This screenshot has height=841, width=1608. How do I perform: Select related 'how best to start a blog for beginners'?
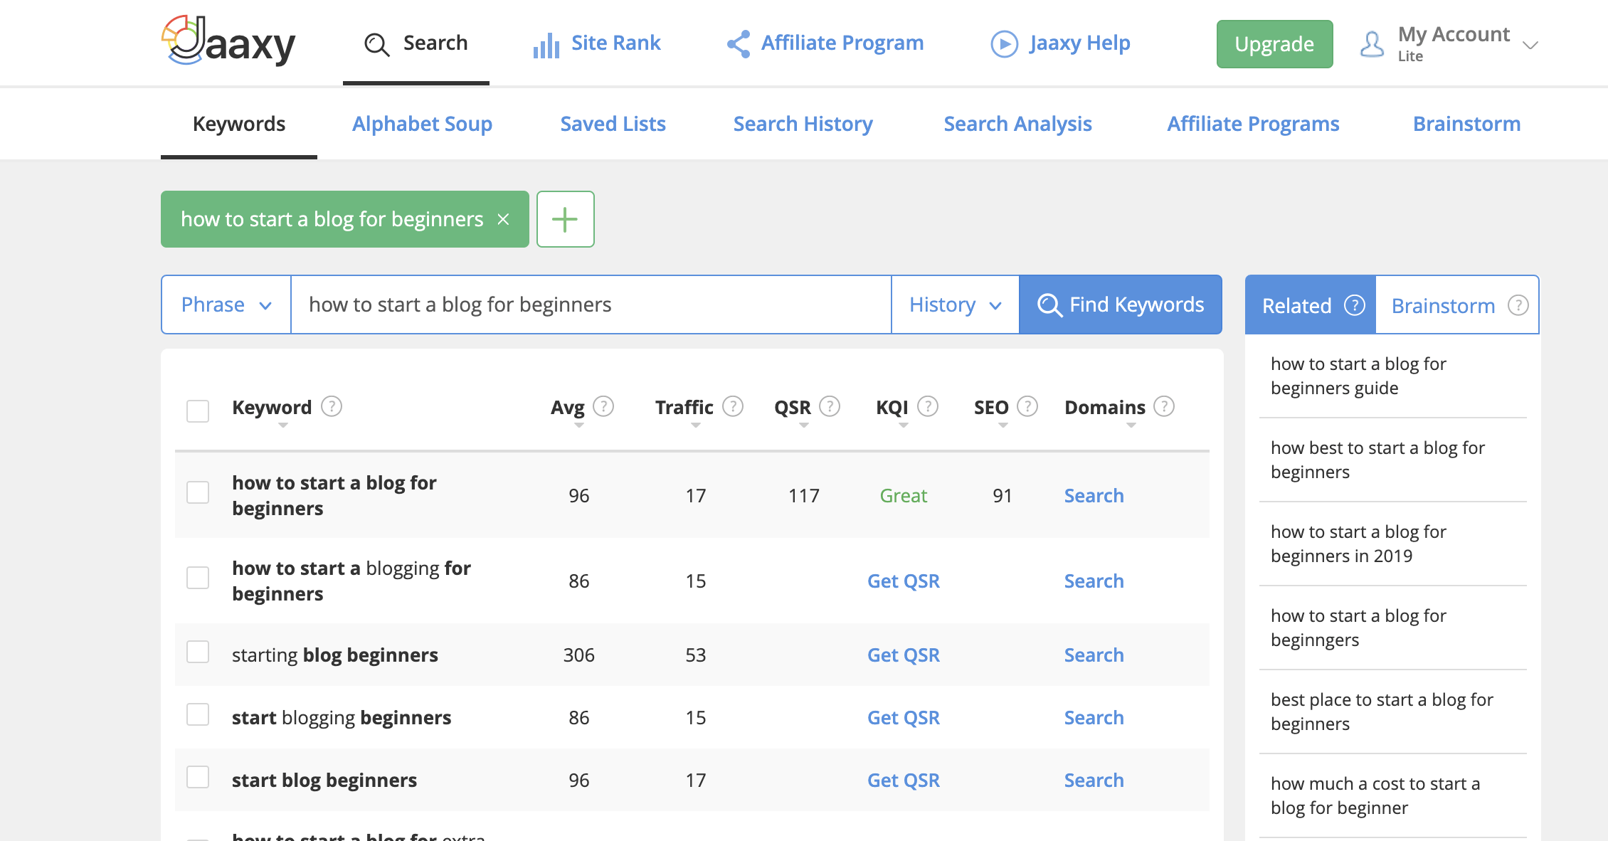pos(1377,460)
